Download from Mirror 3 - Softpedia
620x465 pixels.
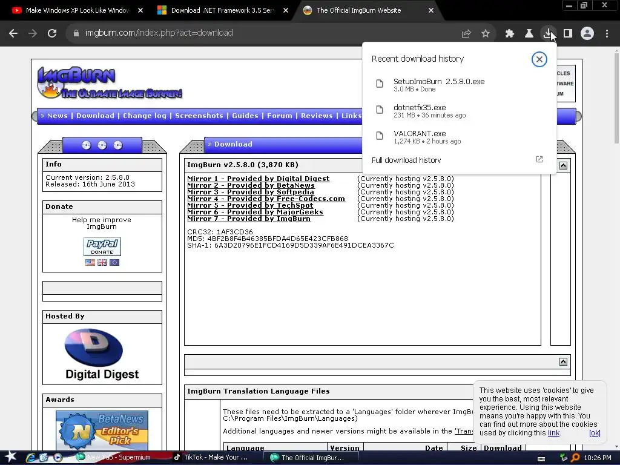click(250, 192)
